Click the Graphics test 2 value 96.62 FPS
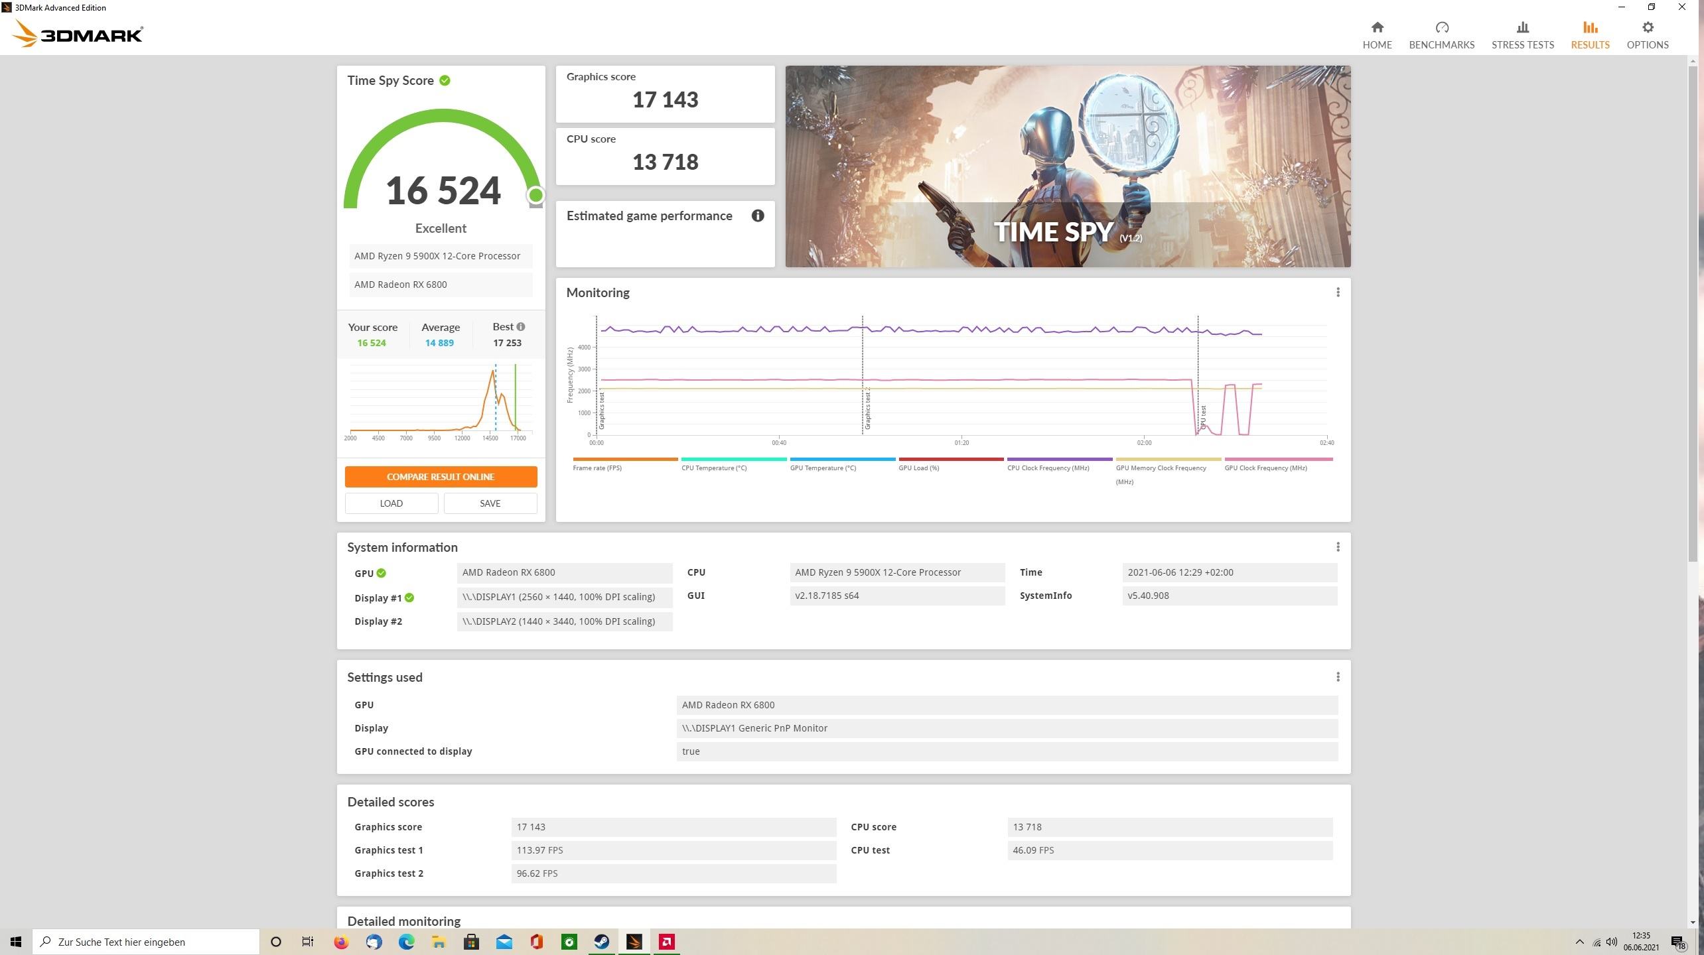The height and width of the screenshot is (955, 1704). click(x=674, y=873)
